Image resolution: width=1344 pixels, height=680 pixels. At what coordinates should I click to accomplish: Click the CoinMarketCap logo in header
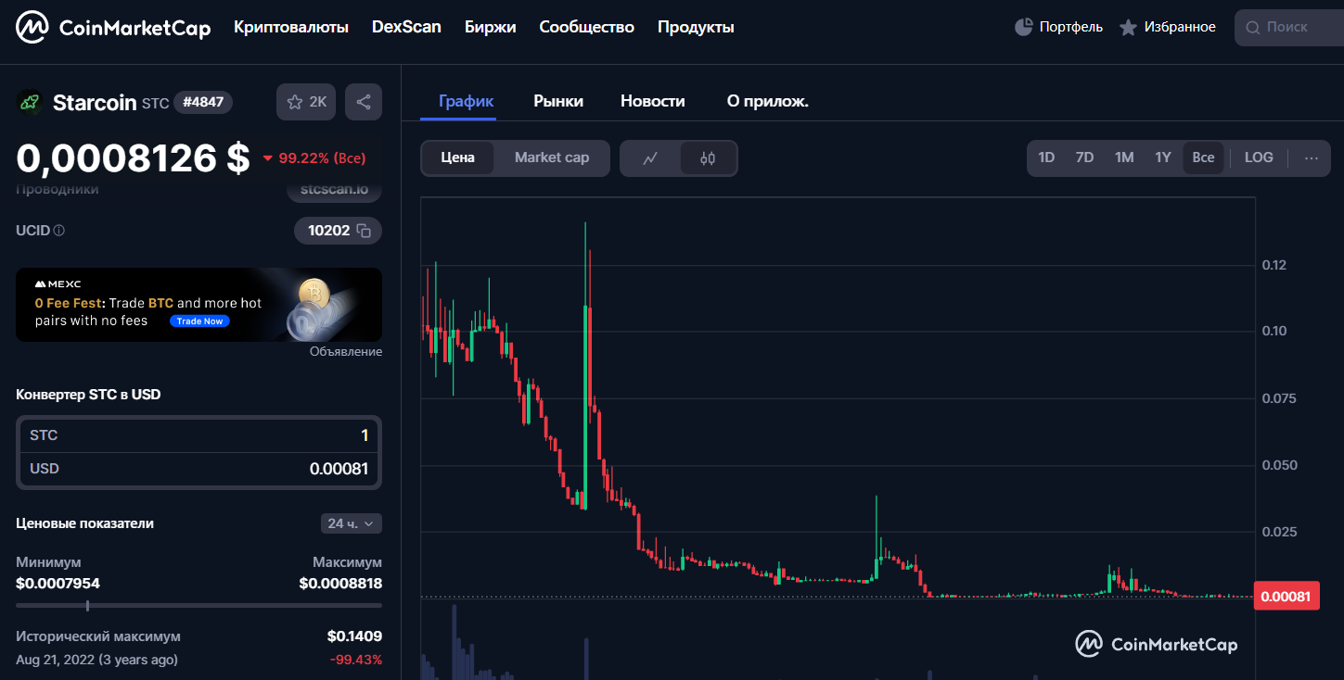113,28
